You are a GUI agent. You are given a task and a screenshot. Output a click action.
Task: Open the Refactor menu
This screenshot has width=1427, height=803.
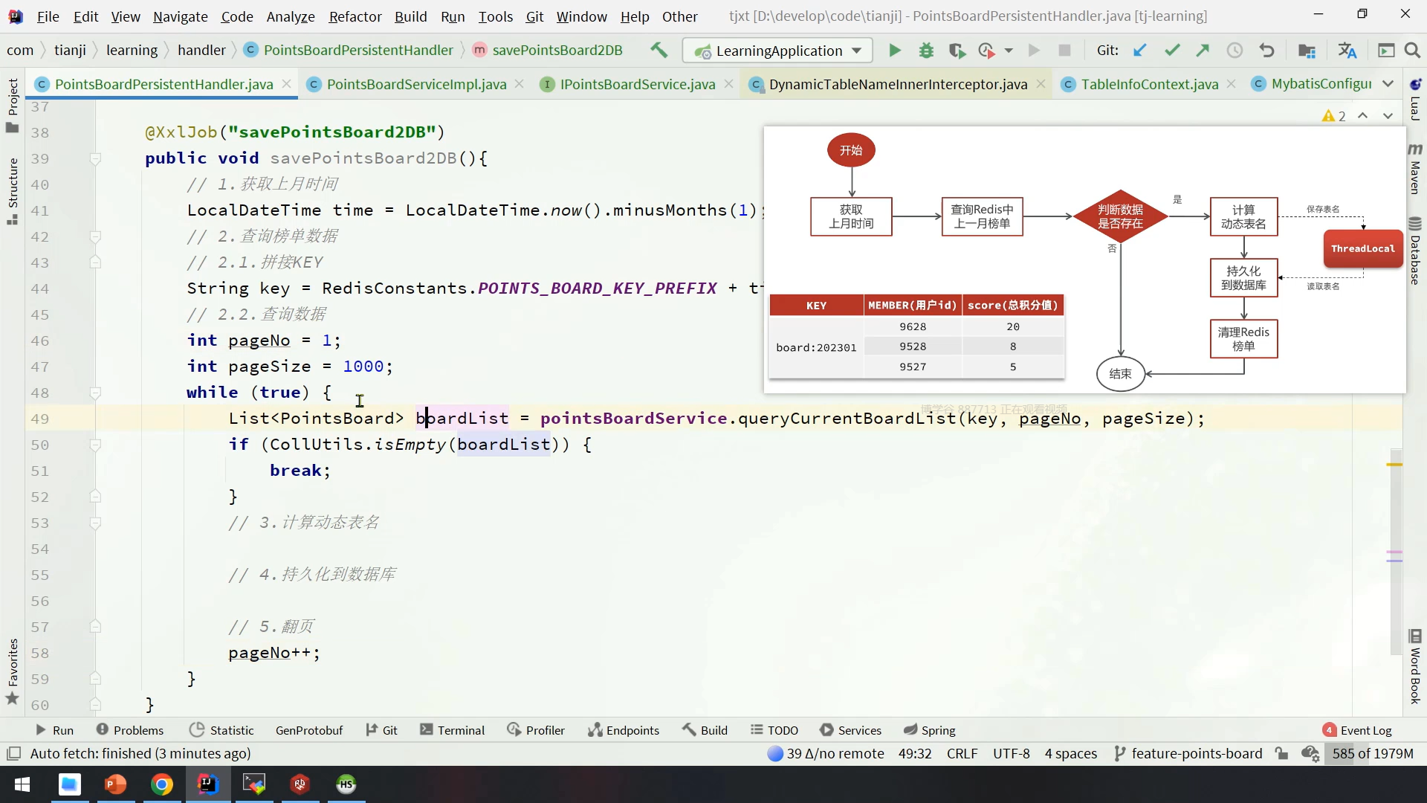coord(355,16)
